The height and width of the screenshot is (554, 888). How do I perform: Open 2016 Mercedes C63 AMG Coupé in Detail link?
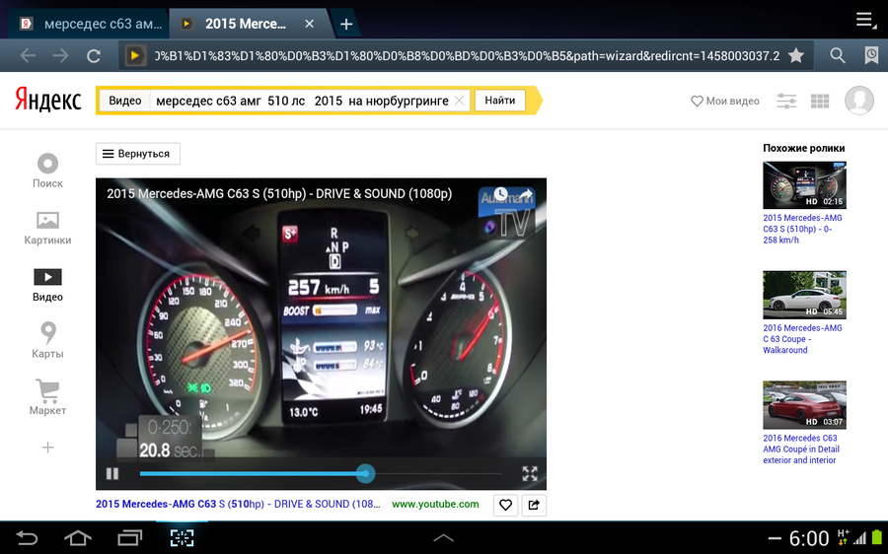tap(801, 449)
